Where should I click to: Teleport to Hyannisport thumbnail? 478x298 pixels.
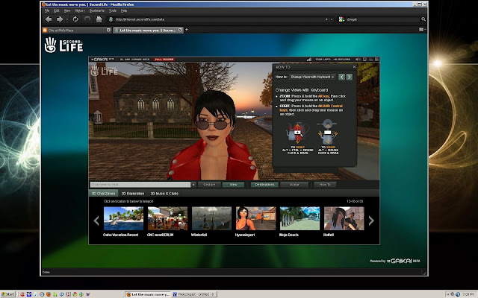click(255, 218)
